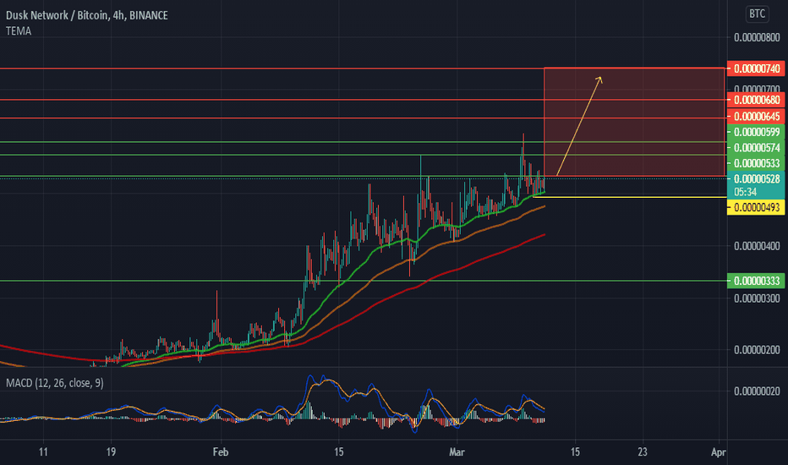This screenshot has height=465, width=788.
Task: Click the Apr date on time axis
Action: point(719,452)
